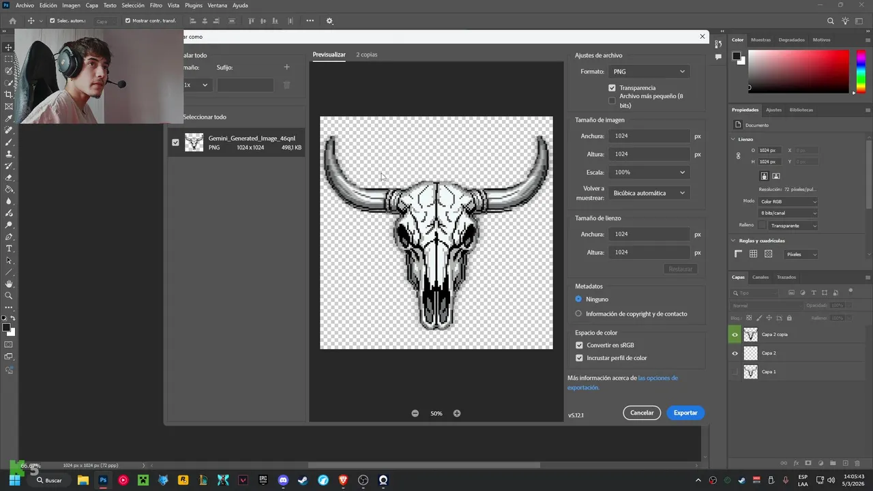This screenshot has width=873, height=491.
Task: Open Discord from the Windows taskbar
Action: 283,480
